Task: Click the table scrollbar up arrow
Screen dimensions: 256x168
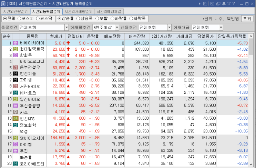Action: click(251, 36)
